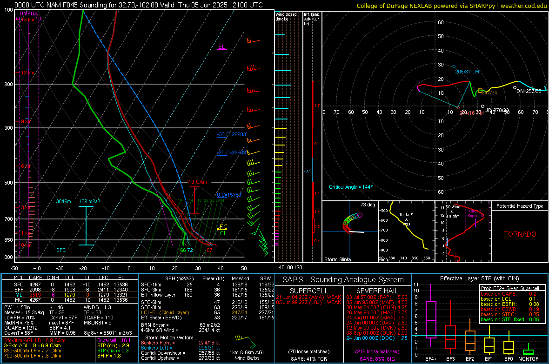The width and height of the screenshot is (549, 364).
Task: Click the 'STP (cin) = 2.9' value
Action: [113, 345]
